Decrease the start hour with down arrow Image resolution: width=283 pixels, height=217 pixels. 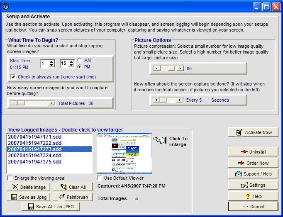click(x=52, y=65)
